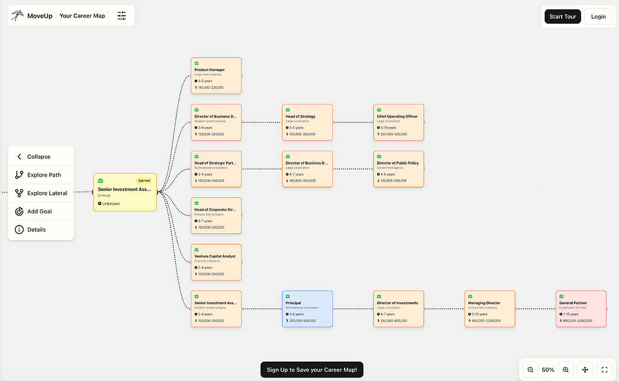This screenshot has height=381, width=619.
Task: Collapse the node via Collapse chevron
Action: 19,157
